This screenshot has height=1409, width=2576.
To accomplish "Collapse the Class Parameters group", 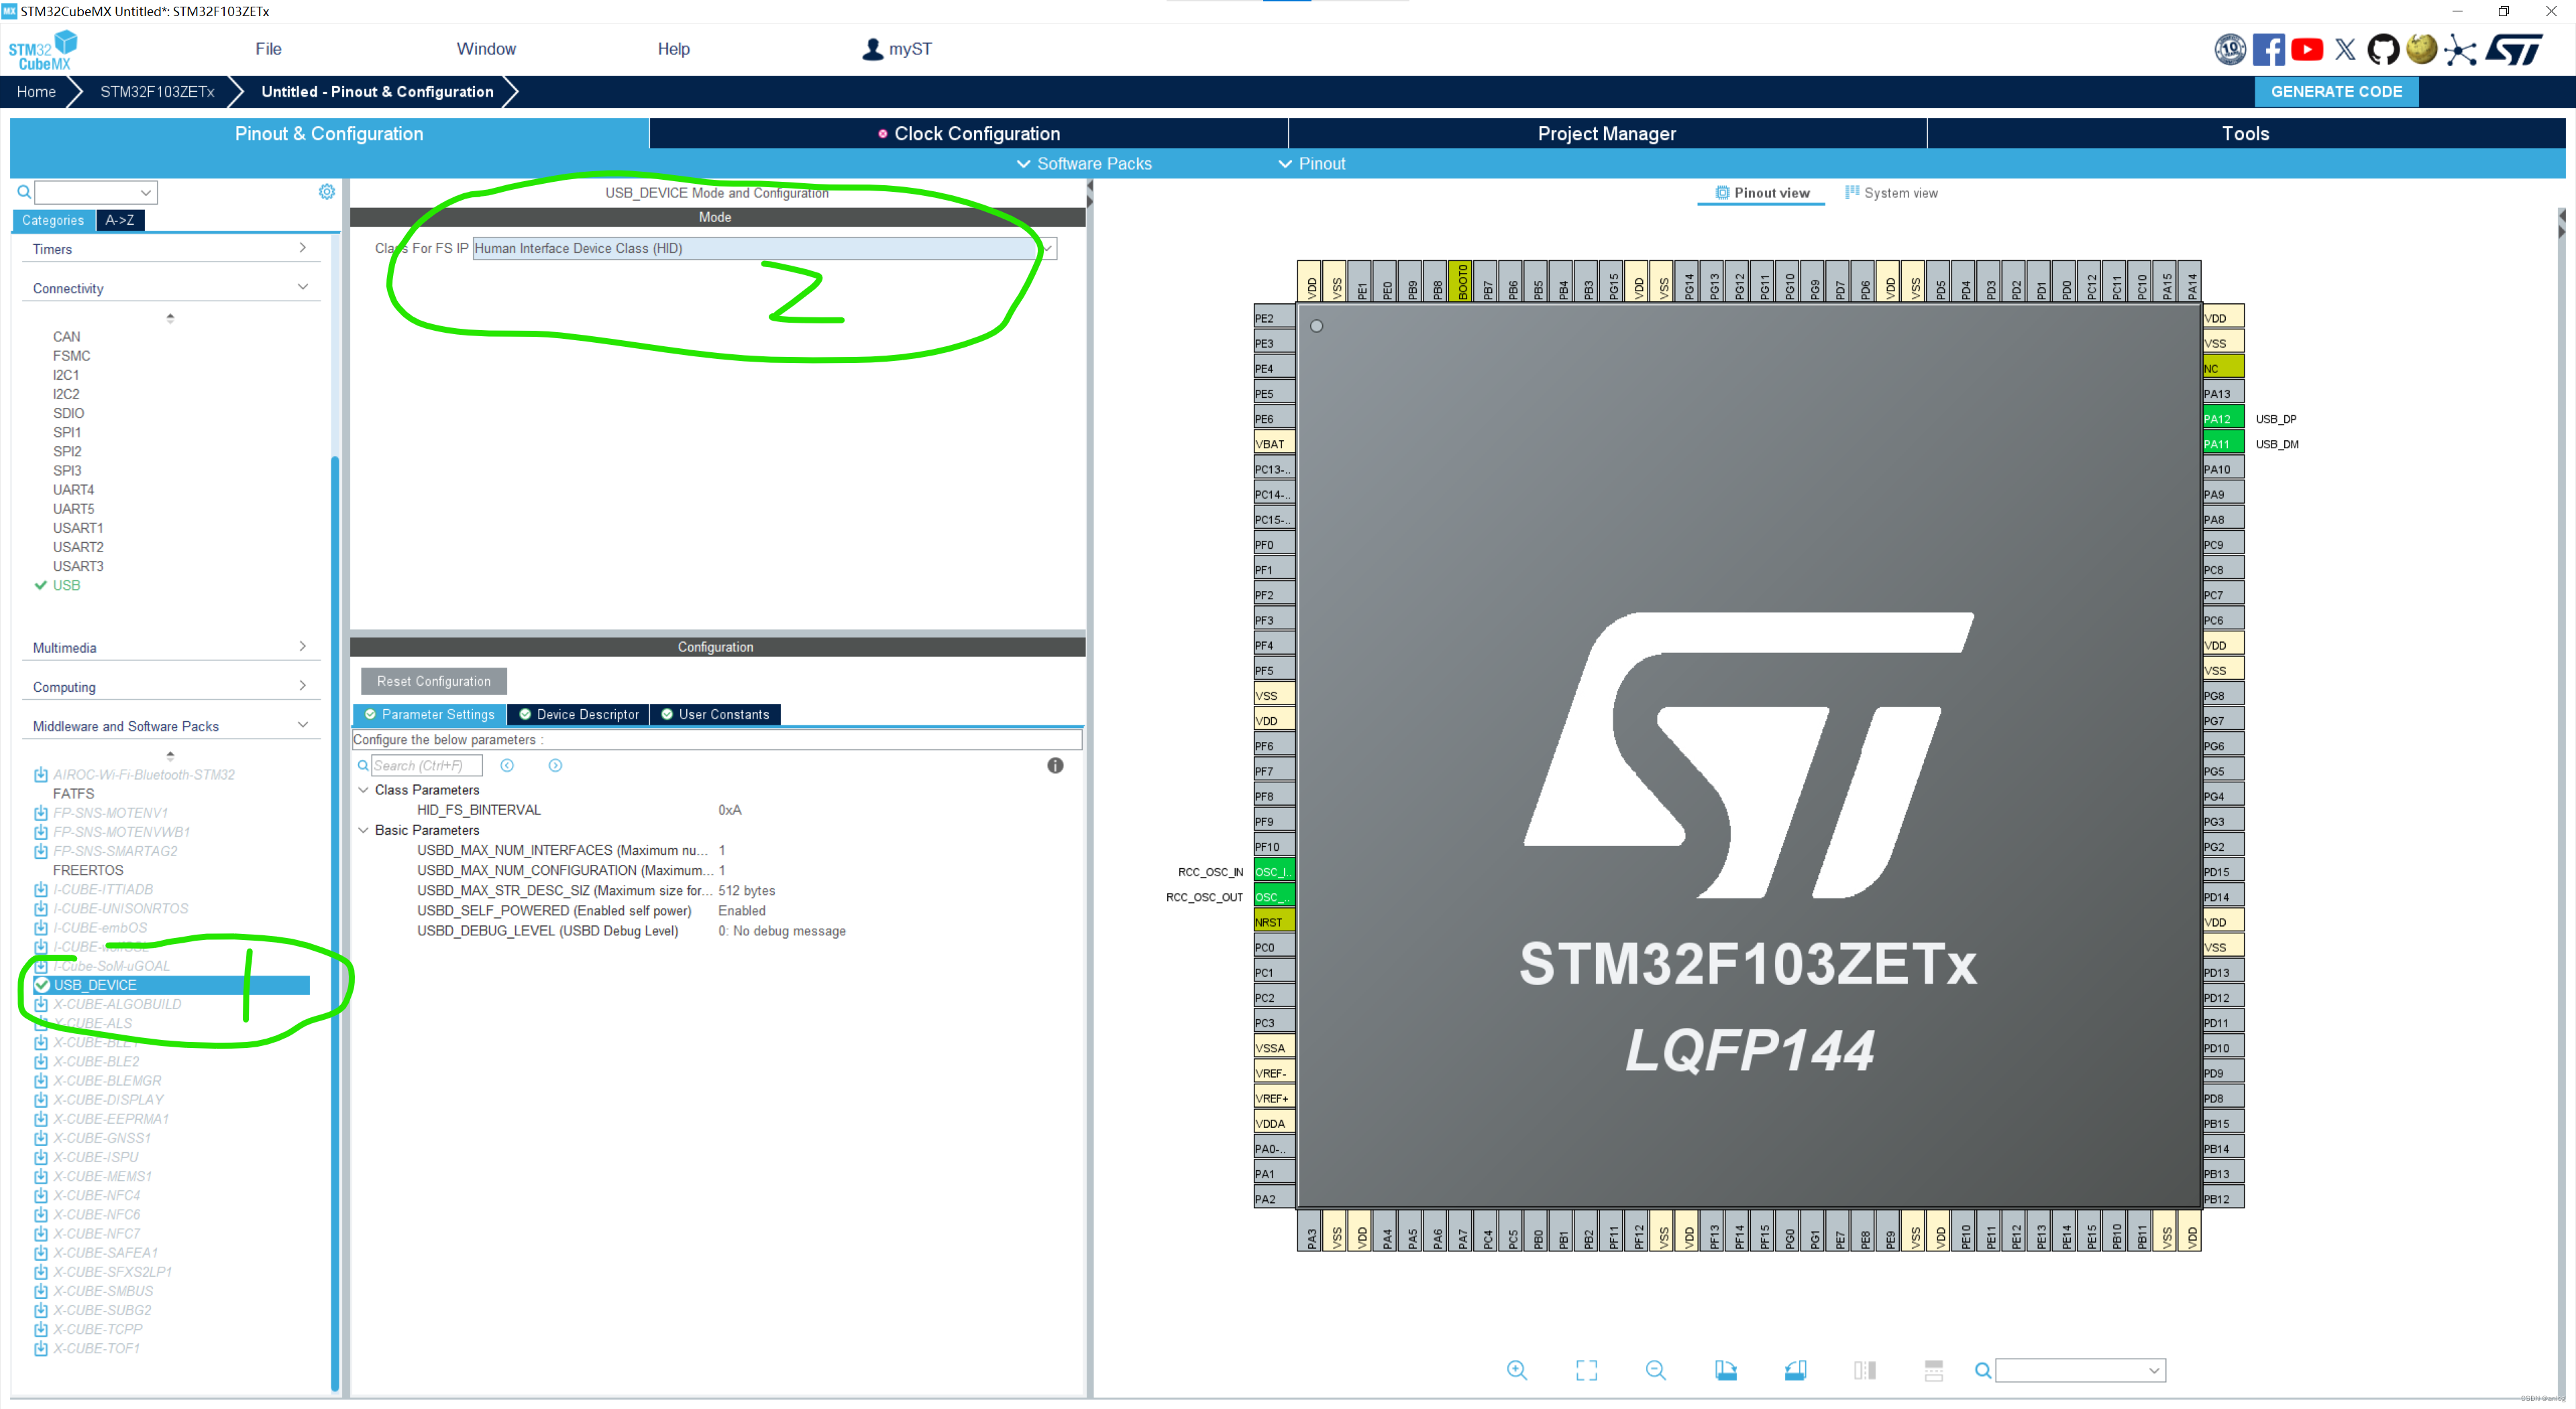I will tap(364, 790).
